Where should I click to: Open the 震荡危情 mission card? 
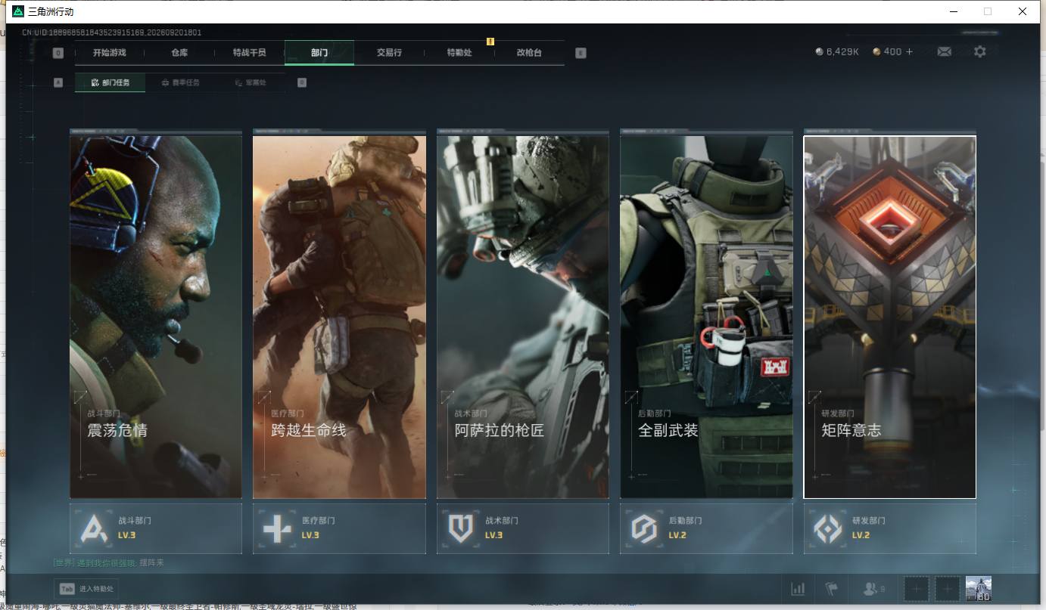(156, 317)
